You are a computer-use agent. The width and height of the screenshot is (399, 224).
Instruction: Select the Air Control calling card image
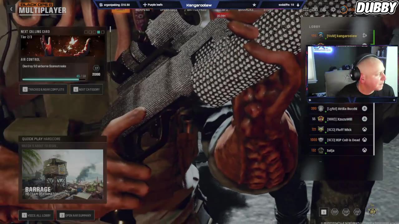coord(62,46)
